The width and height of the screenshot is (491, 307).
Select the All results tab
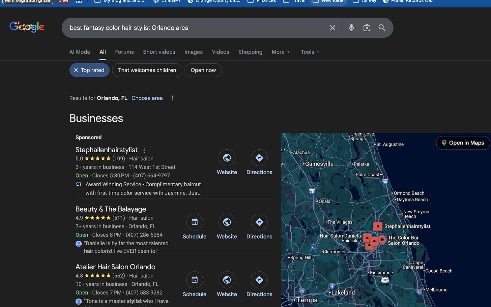tap(103, 52)
